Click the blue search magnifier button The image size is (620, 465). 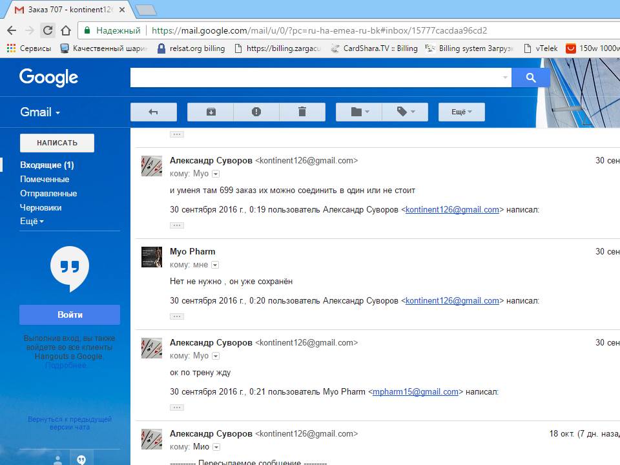coord(530,77)
